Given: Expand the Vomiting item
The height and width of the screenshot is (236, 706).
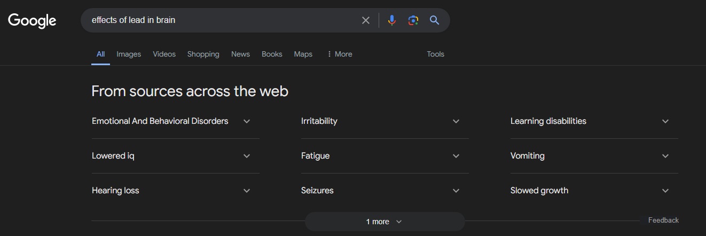Looking at the screenshot, I should [x=594, y=156].
